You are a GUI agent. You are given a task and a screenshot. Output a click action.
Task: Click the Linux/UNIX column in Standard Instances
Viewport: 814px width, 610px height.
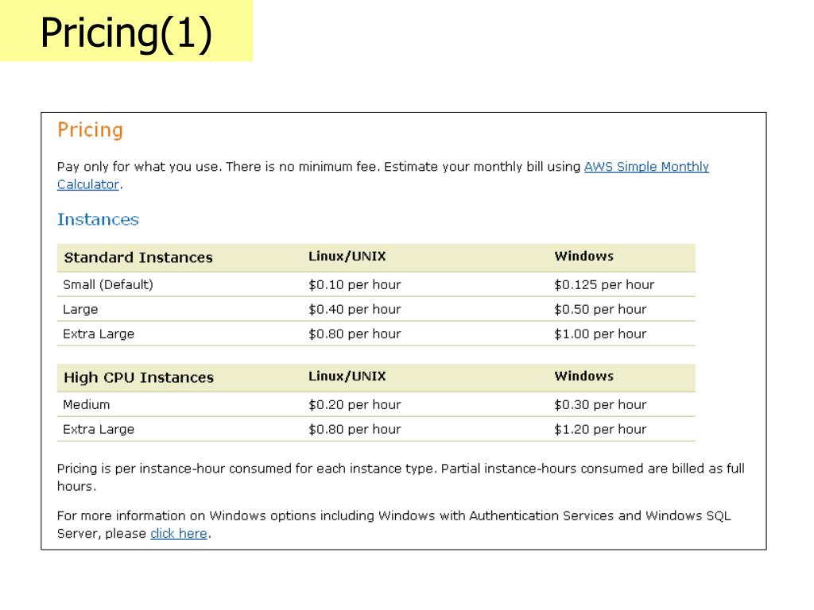[347, 257]
